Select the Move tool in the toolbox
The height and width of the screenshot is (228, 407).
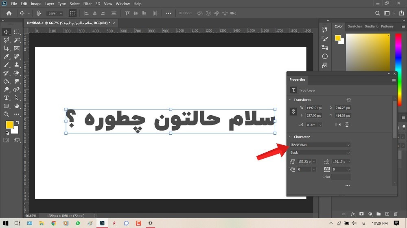pyautogui.click(x=6, y=32)
